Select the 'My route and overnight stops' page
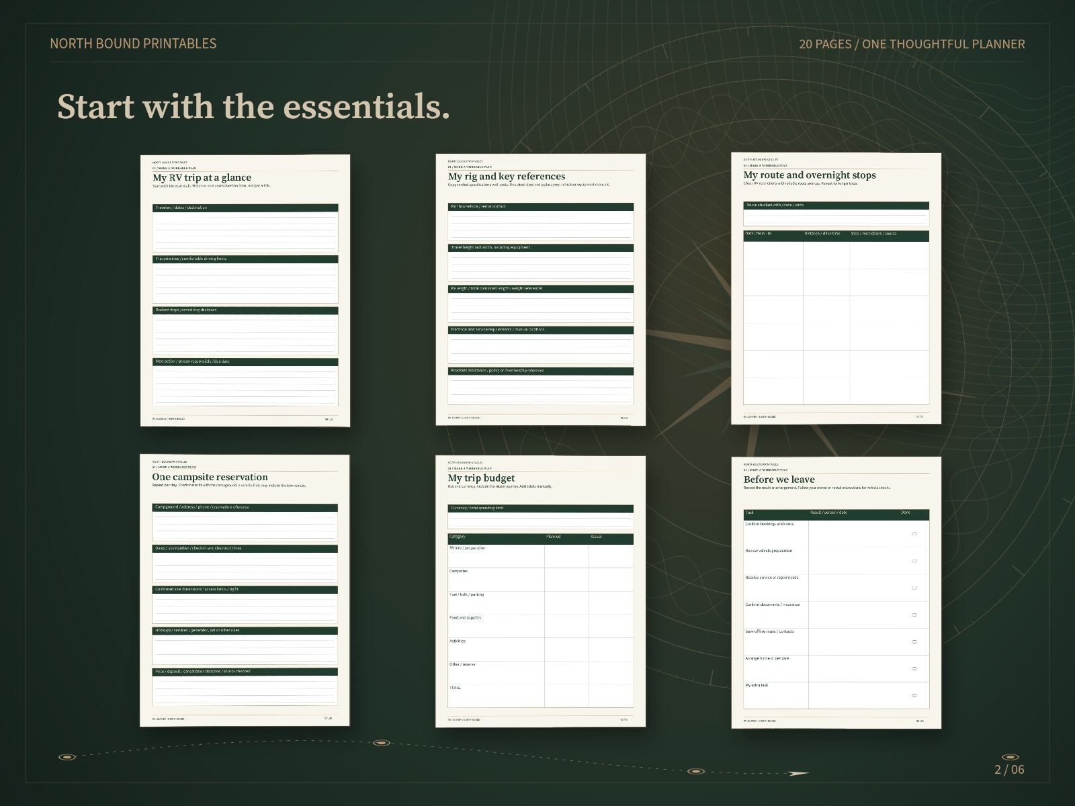1075x806 pixels. 836,288
